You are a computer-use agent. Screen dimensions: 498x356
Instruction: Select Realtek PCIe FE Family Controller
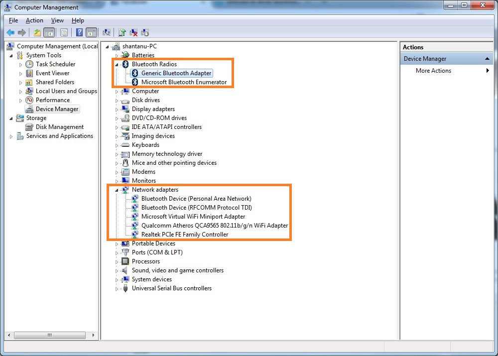185,235
